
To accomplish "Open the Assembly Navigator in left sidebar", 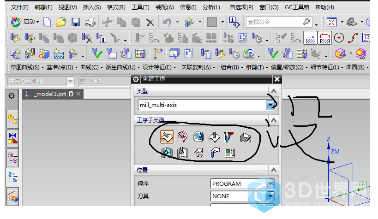I will 12,119.
